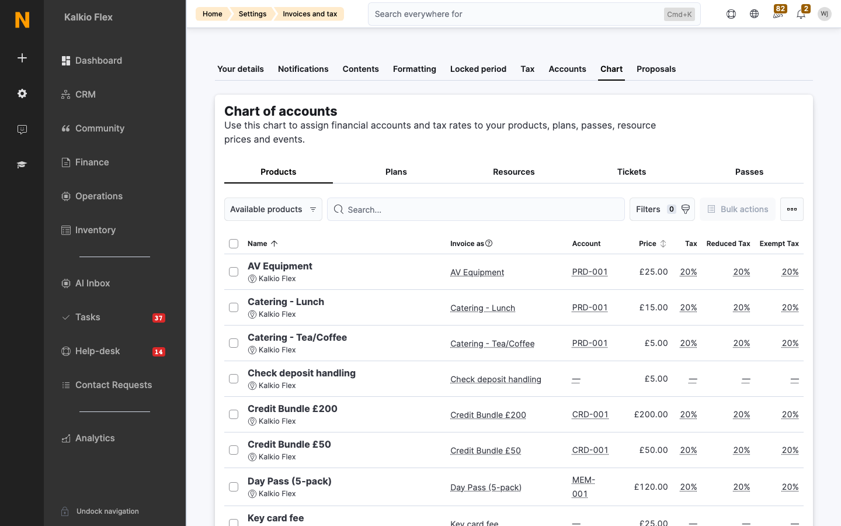This screenshot has height=526, width=841.
Task: Check the Check deposit handling row checkbox
Action: [234, 379]
